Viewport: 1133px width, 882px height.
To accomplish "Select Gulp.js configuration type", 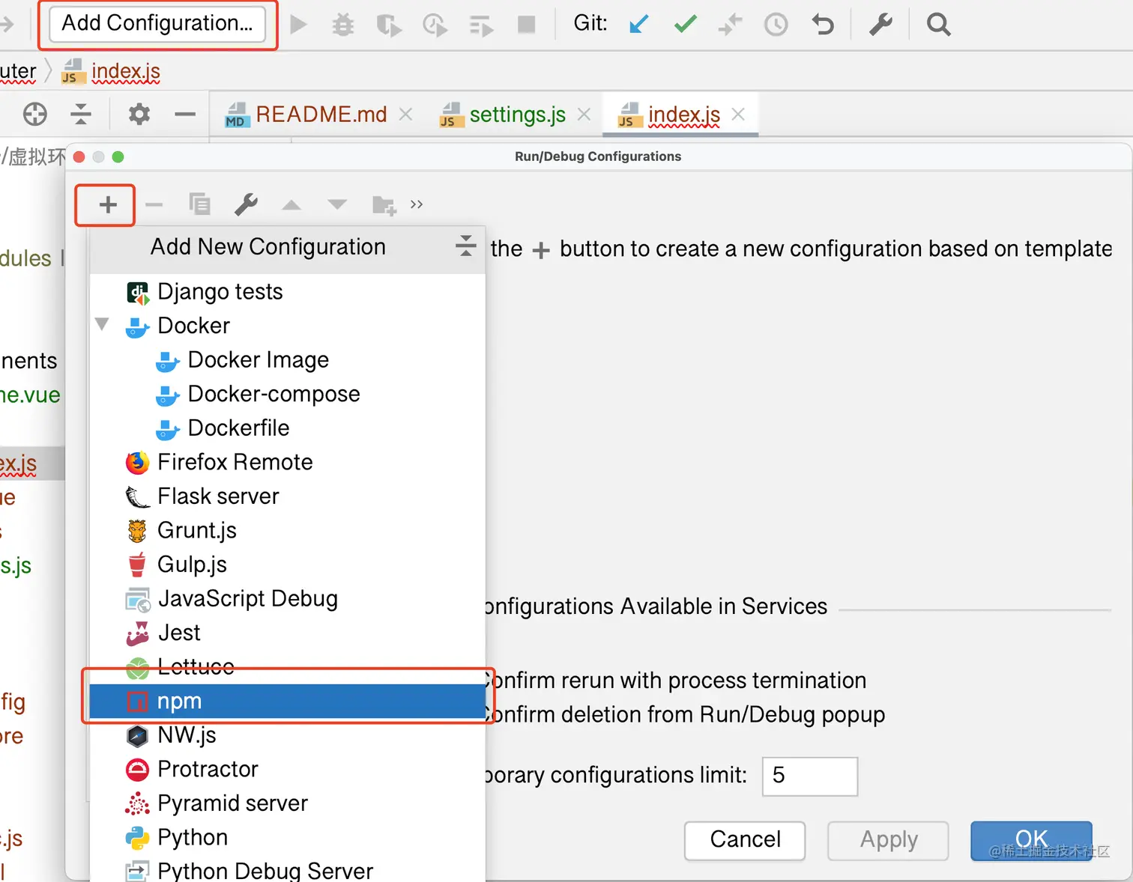I will 288,565.
